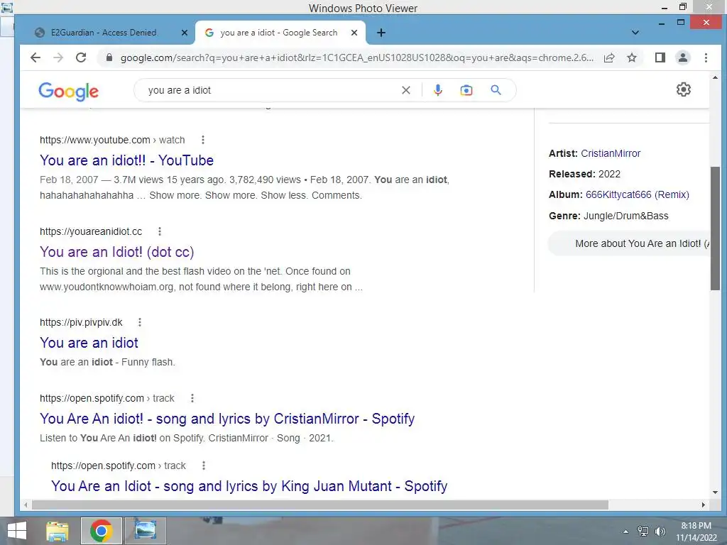The height and width of the screenshot is (545, 727).
Task: Click 'More about You Are an Idiot!' button
Action: coord(629,244)
